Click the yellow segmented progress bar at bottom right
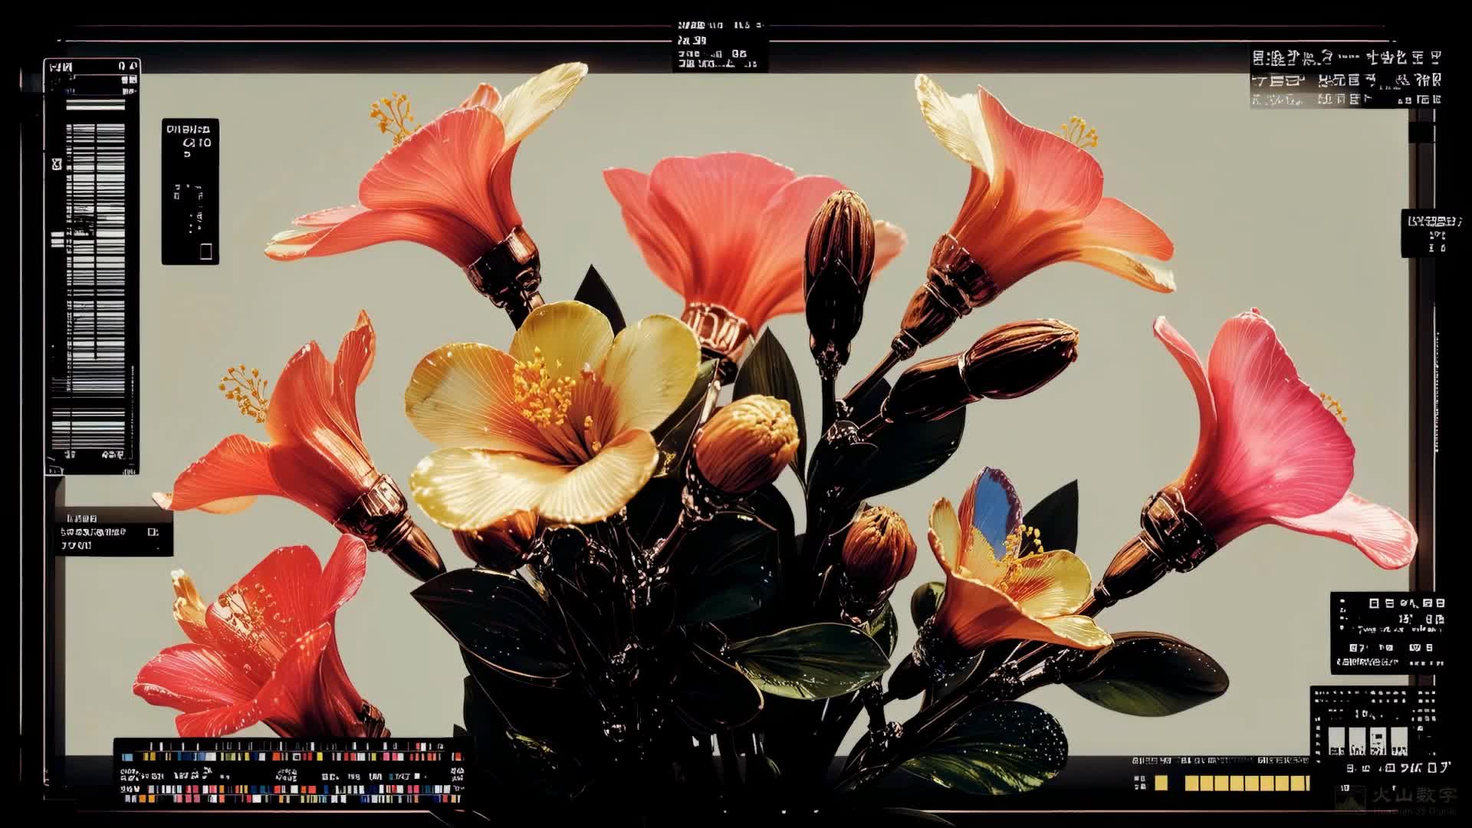Screen dimensions: 1472x828 tap(1246, 783)
